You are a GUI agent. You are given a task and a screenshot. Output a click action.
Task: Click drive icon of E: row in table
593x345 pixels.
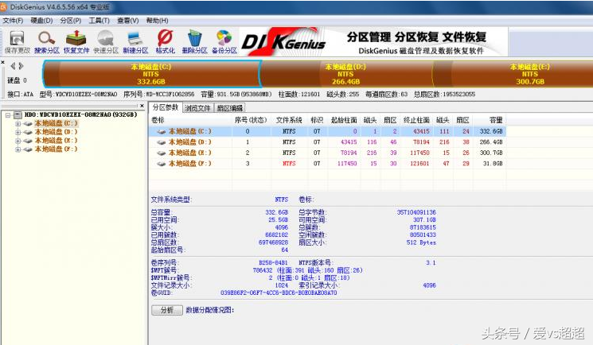(x=162, y=153)
